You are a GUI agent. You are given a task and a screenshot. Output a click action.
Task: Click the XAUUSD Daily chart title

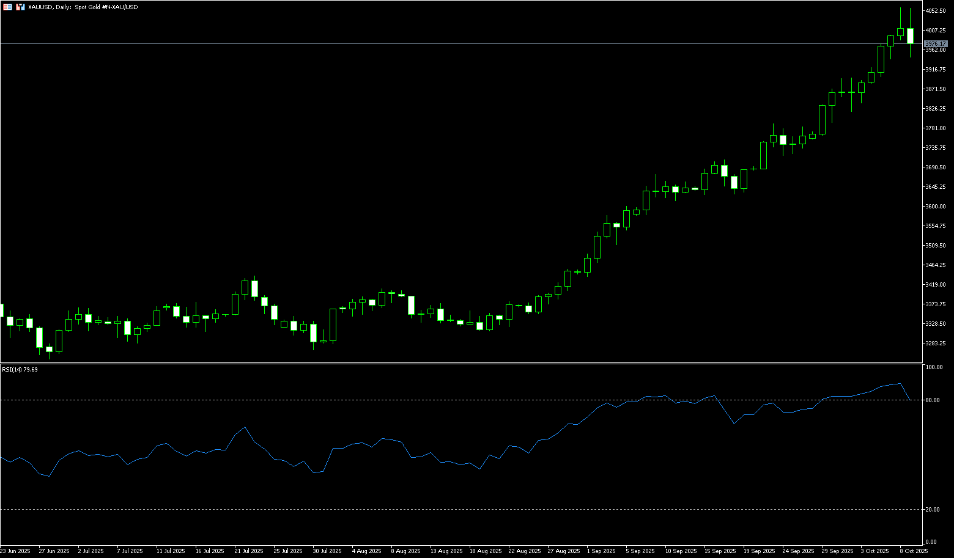pos(83,7)
